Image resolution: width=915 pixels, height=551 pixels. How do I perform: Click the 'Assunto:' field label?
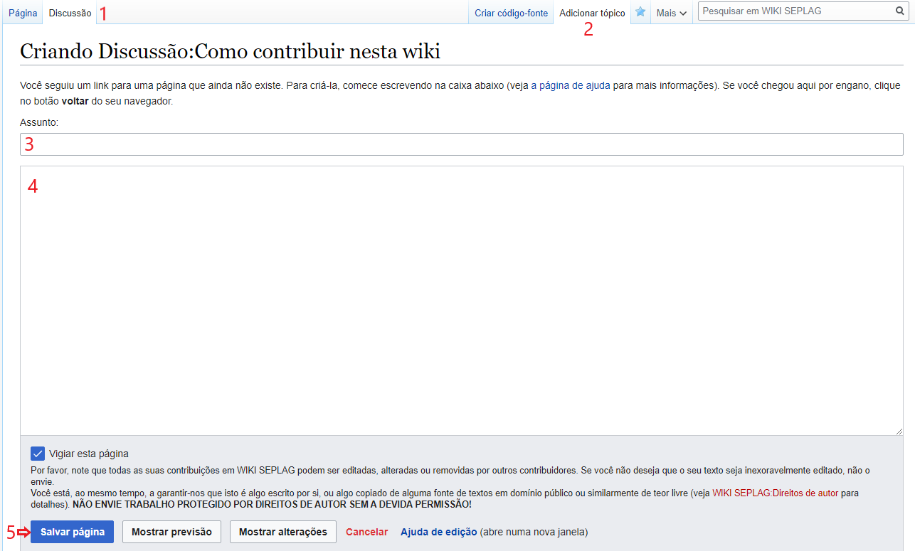pyautogui.click(x=39, y=122)
